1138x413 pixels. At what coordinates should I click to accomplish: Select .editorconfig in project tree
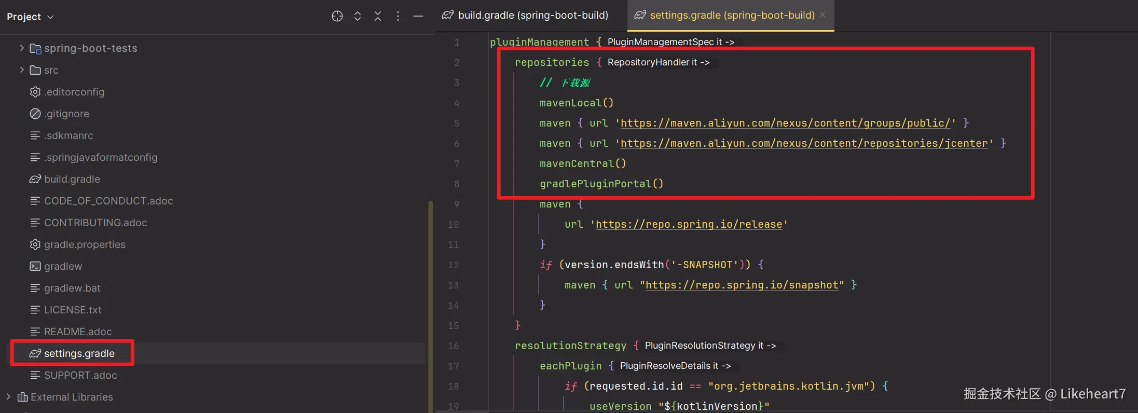pos(74,92)
